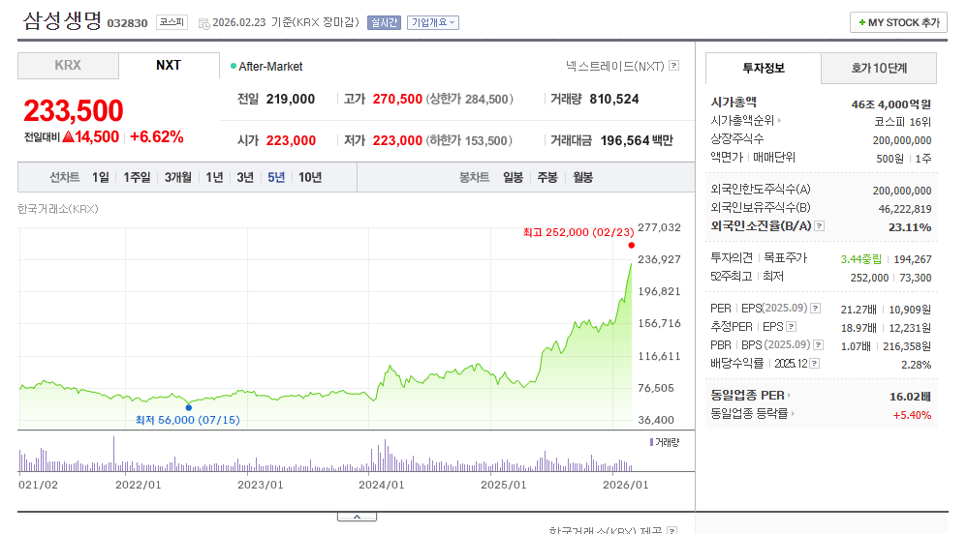
Task: Click the current price 233,500
Action: pos(74,111)
